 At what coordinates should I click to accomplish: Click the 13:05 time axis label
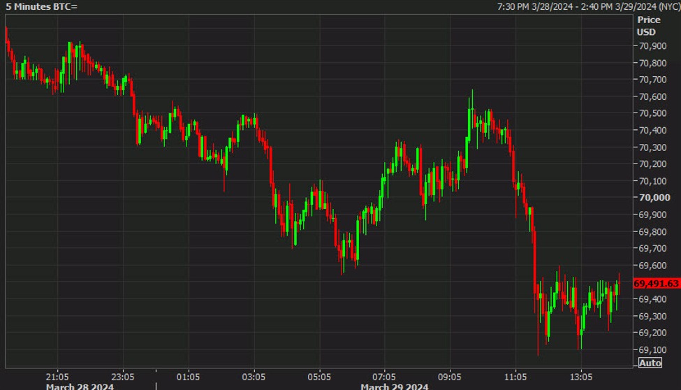click(x=581, y=376)
